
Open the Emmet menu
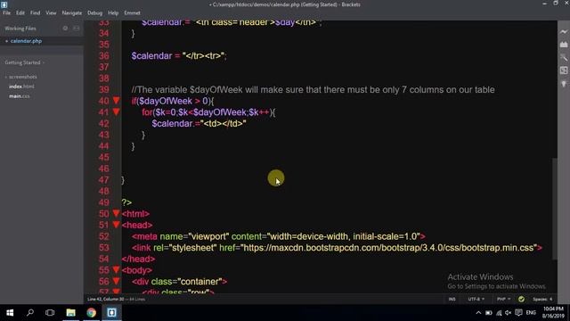(x=132, y=12)
